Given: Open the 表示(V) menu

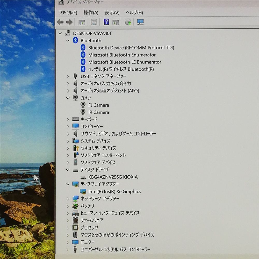Looking at the screenshot, I should tap(112, 12).
